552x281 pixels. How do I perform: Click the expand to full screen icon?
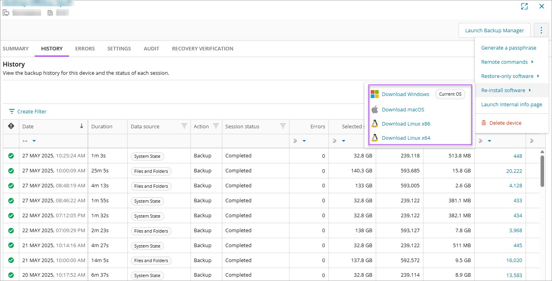click(x=524, y=6)
